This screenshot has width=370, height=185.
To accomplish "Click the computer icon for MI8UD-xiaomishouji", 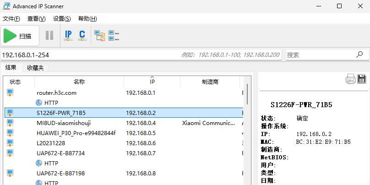I will pos(10,123).
